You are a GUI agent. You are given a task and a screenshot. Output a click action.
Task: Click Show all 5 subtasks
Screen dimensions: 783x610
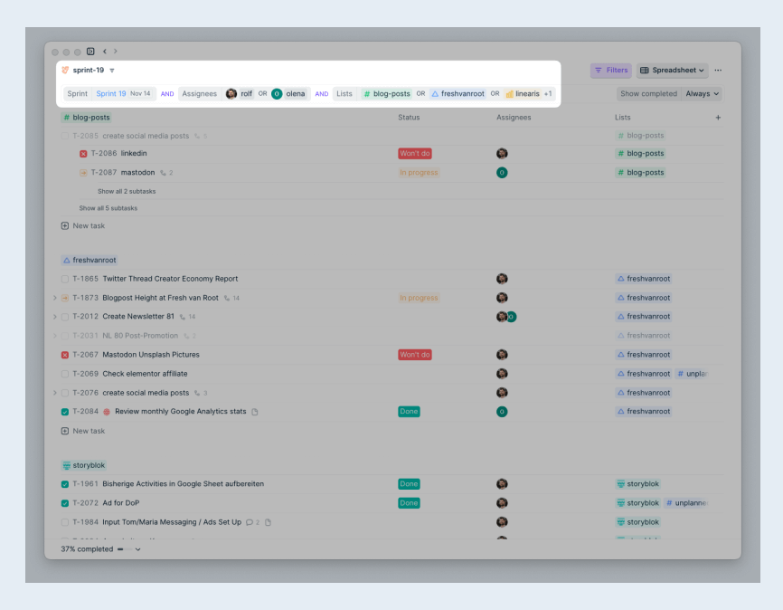pyautogui.click(x=108, y=208)
